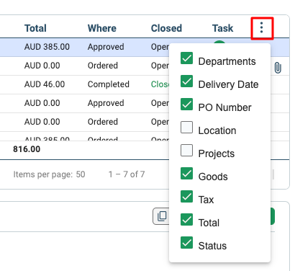The height and width of the screenshot is (271, 295).
Task: Enable the Projects column checkbox
Action: click(186, 150)
